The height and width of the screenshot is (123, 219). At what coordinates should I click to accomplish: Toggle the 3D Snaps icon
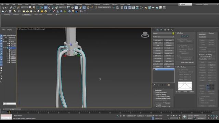click(80, 8)
